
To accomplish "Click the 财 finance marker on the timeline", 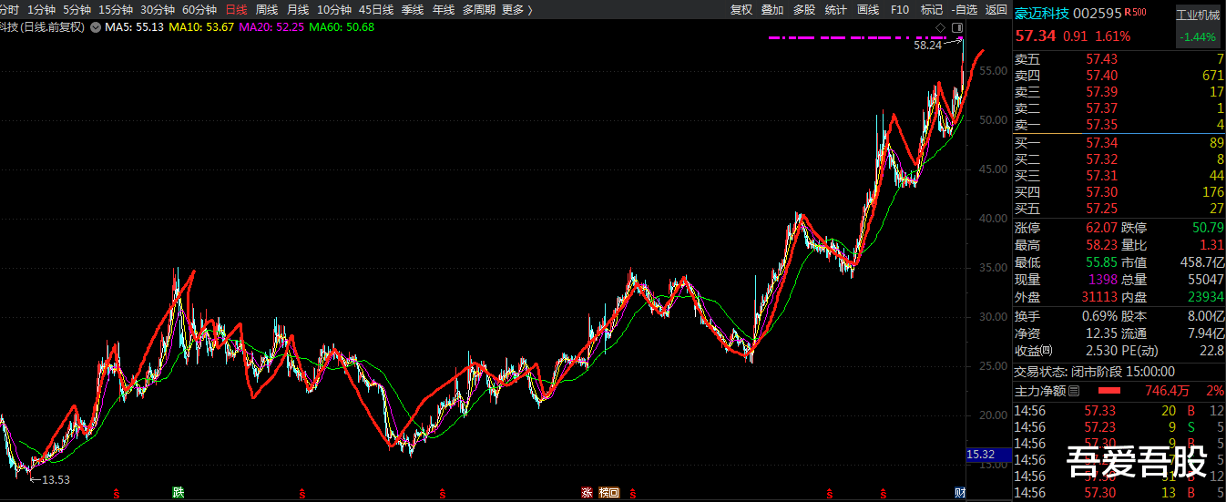I will point(960,493).
